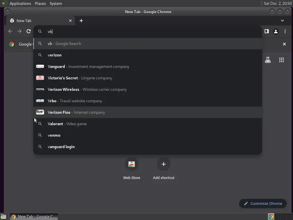Dismiss the Google Chrome infobar with the X
The image size is (293, 220).
pos(284,44)
